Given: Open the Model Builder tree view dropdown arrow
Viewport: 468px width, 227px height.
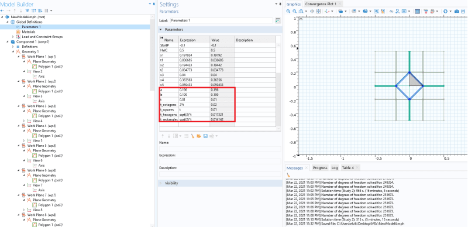Looking at the screenshot, I should tap(51, 11).
